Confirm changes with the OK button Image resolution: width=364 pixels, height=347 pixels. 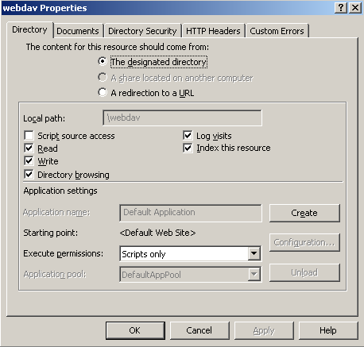pyautogui.click(x=135, y=330)
